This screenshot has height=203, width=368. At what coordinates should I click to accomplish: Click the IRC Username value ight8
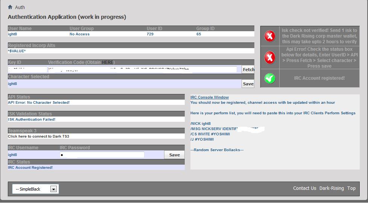coord(12,155)
